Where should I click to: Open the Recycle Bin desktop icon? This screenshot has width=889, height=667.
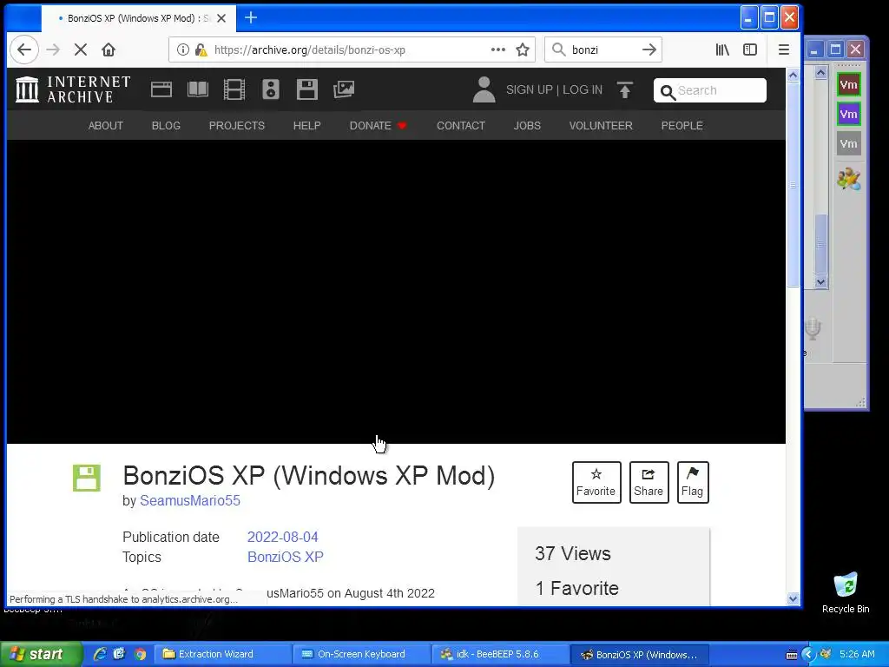pos(846,592)
